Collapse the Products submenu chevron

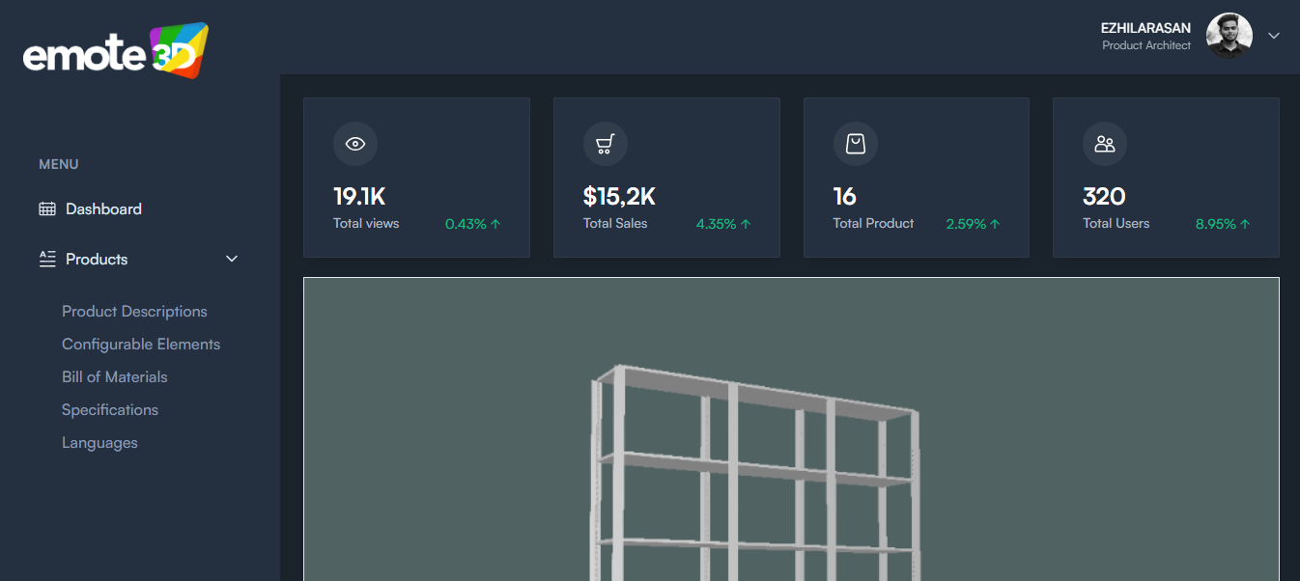pos(231,259)
